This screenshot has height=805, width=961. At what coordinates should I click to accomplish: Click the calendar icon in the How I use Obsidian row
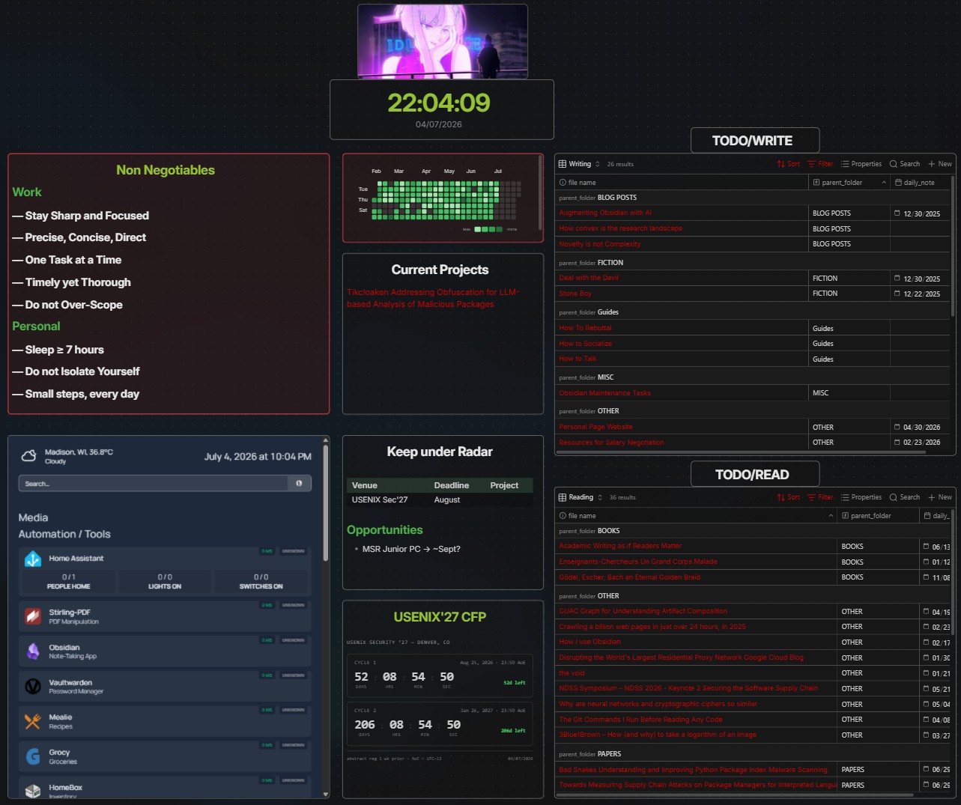[x=926, y=642]
